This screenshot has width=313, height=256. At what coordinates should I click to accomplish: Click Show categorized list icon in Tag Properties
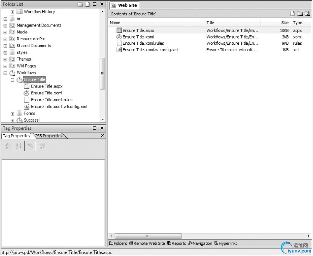8,146
